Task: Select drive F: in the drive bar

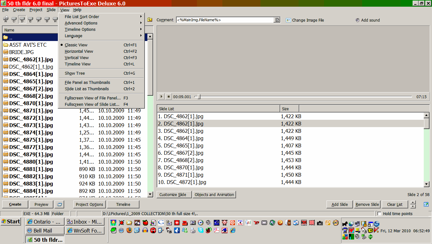Action: 39,20
